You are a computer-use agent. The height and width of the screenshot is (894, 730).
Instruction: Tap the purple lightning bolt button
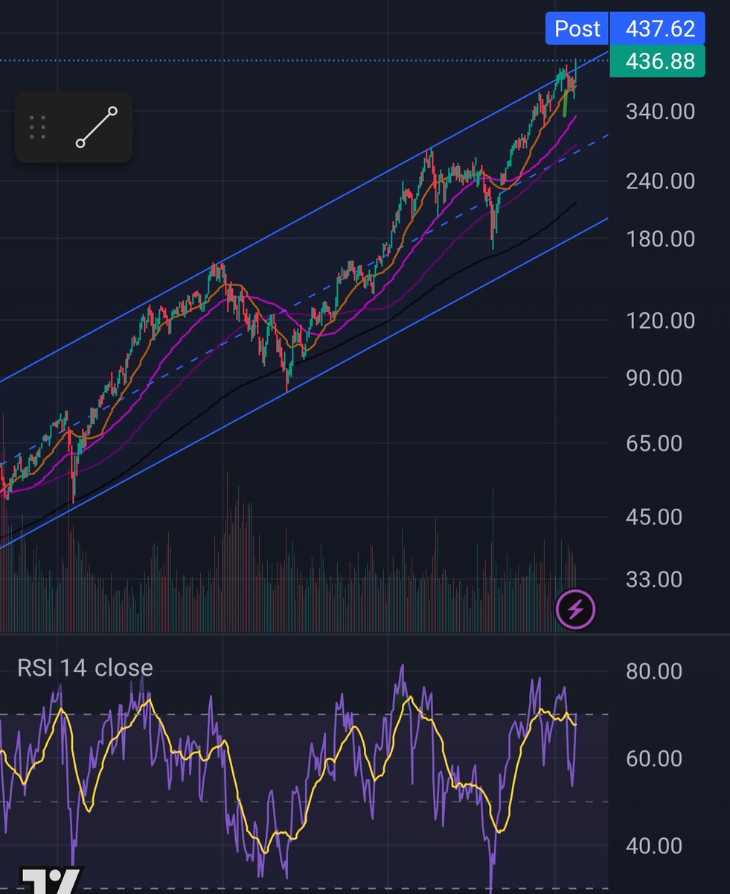tap(575, 611)
